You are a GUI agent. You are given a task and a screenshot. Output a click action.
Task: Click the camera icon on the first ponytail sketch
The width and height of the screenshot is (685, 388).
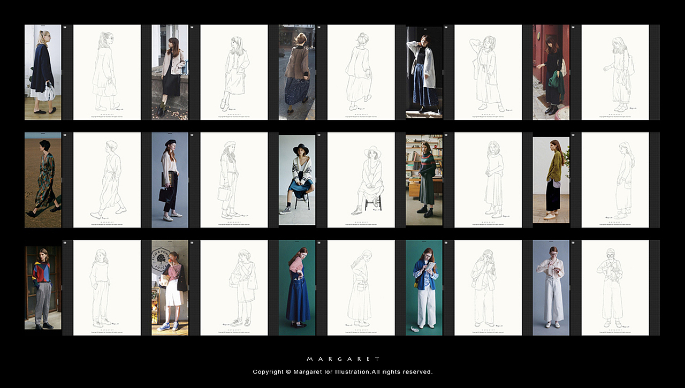point(65,27)
